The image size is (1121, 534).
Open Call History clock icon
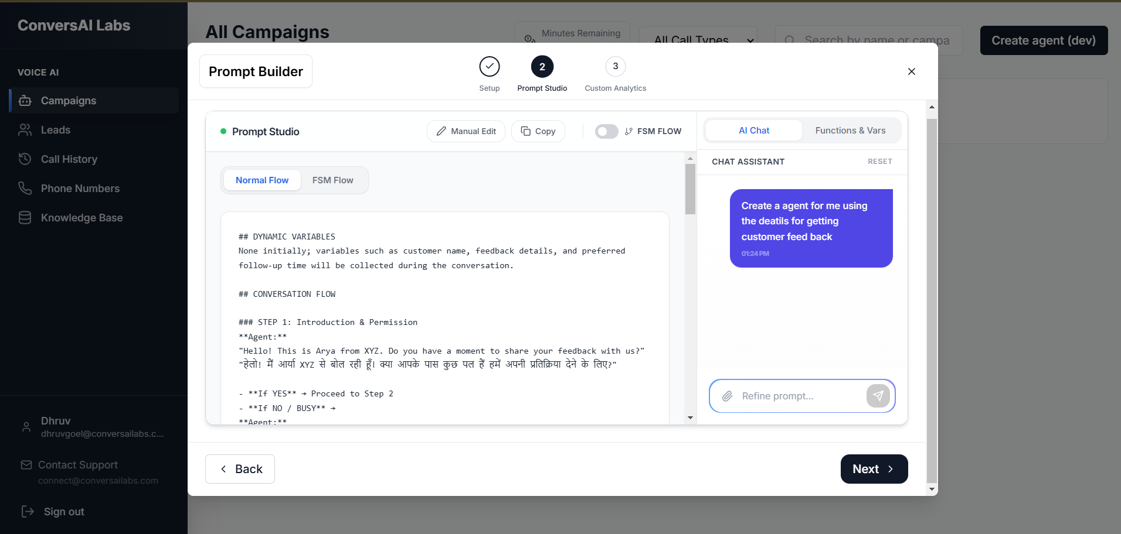tap(25, 159)
